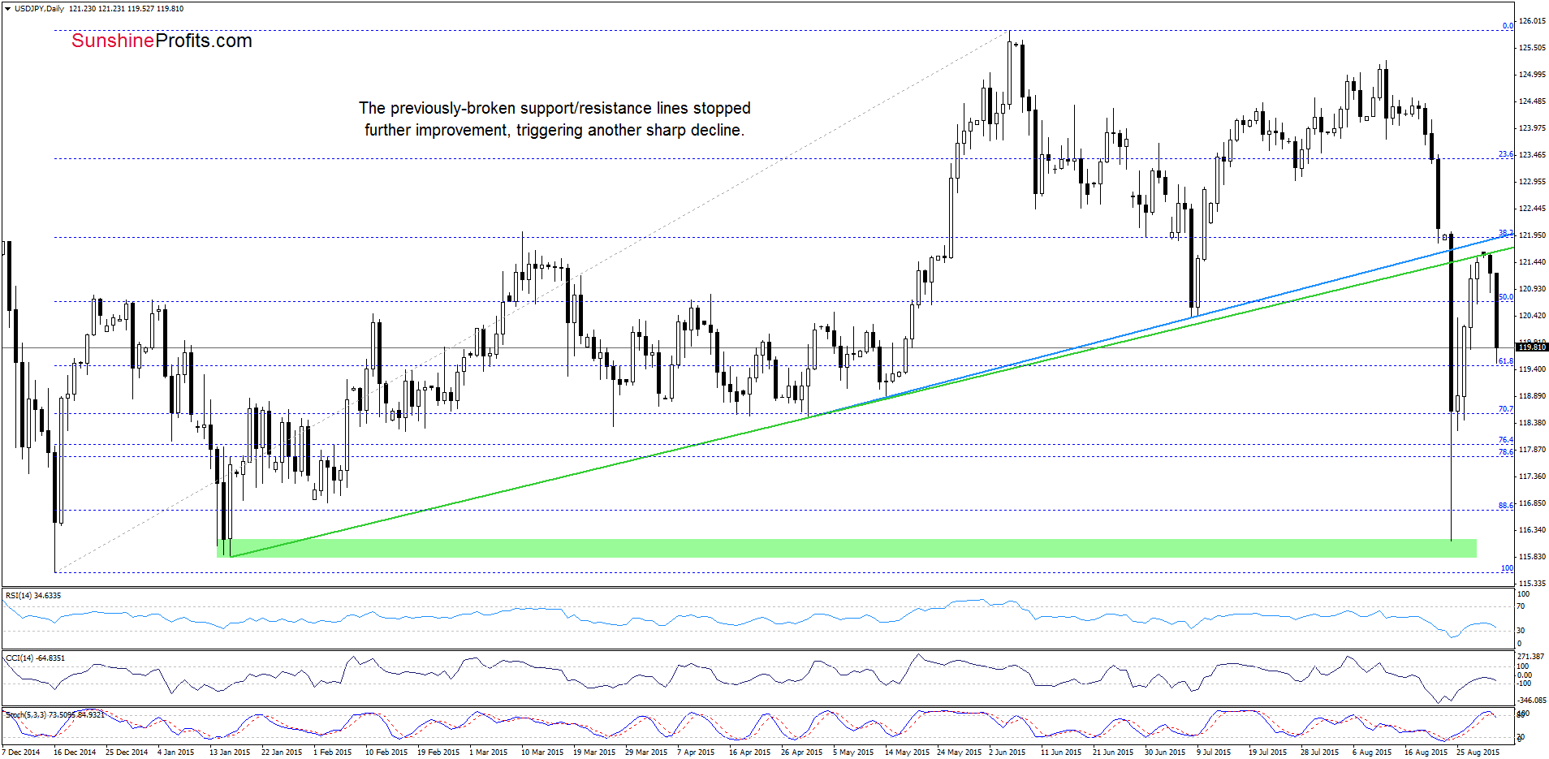Click the 116.850 price axis label
1549x759 pixels.
pos(1531,503)
